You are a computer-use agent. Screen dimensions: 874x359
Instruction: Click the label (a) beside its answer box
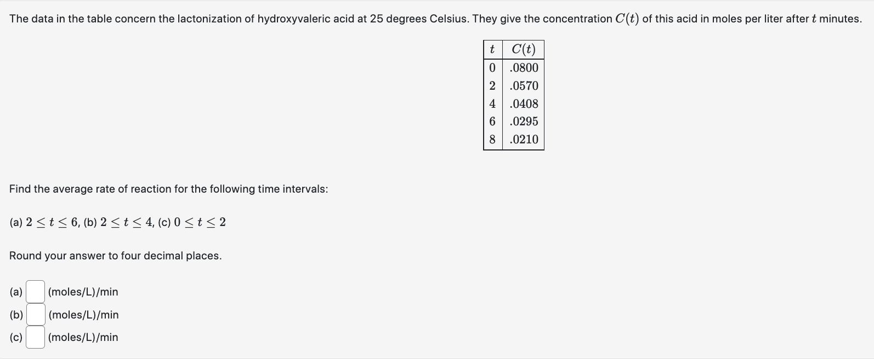(x=15, y=292)
